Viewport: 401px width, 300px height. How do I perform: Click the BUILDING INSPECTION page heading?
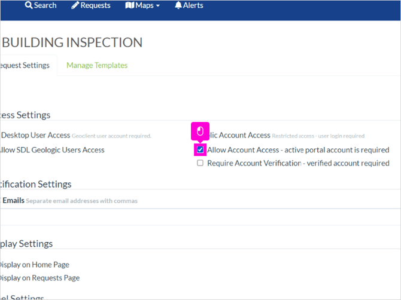[x=72, y=42]
